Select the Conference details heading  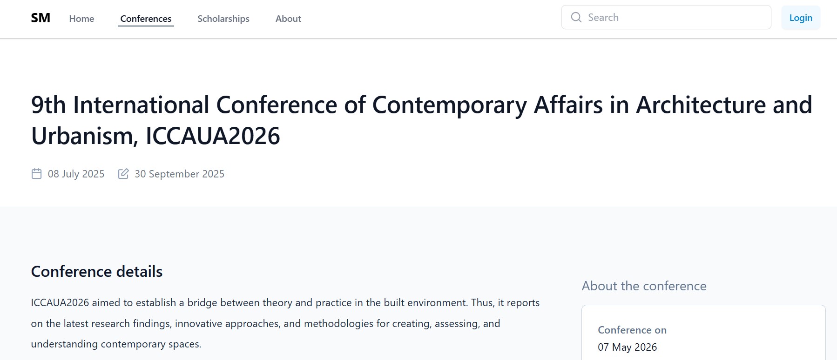pyautogui.click(x=97, y=271)
